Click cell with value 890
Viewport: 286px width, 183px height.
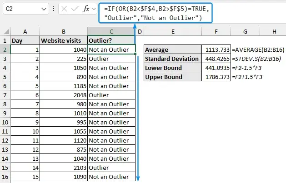coord(64,77)
